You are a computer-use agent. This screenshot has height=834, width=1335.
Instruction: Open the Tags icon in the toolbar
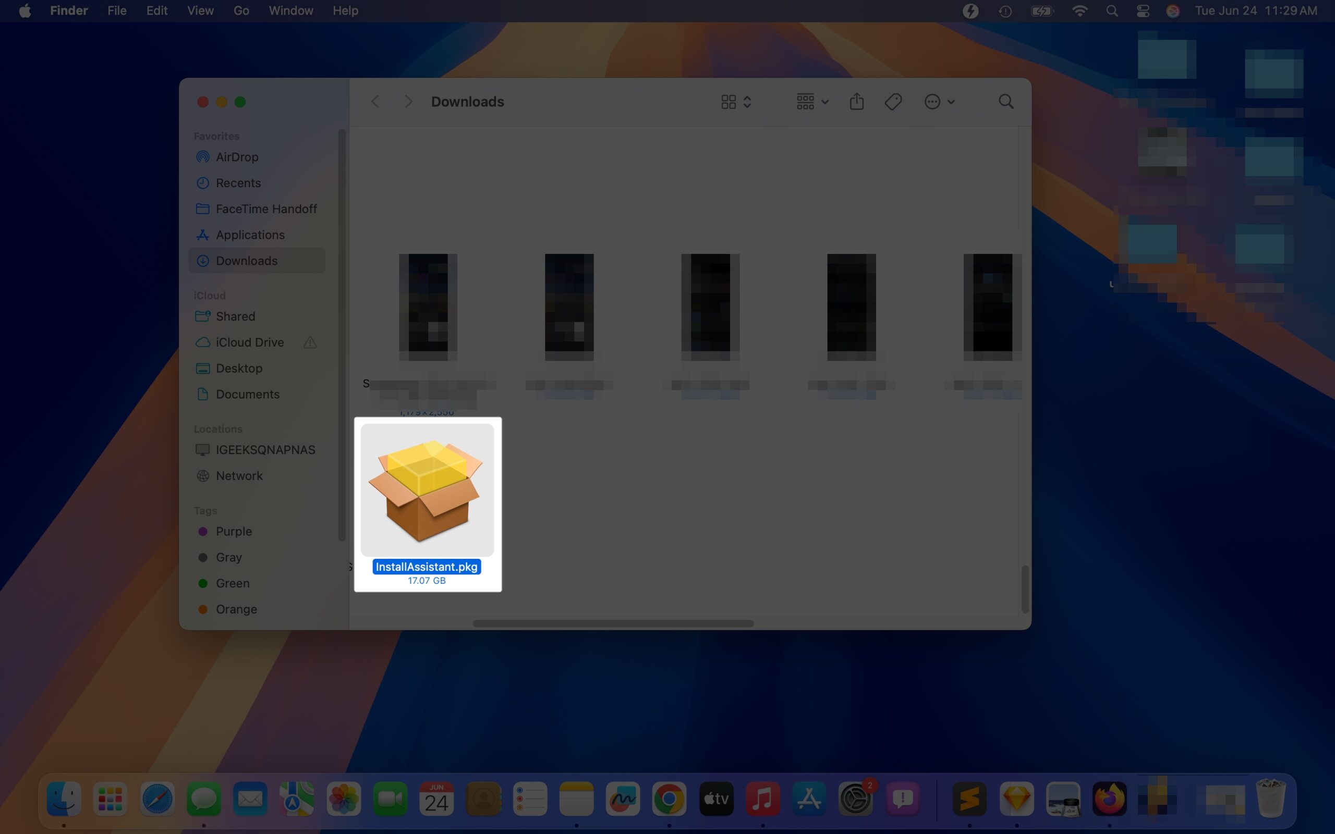(893, 101)
